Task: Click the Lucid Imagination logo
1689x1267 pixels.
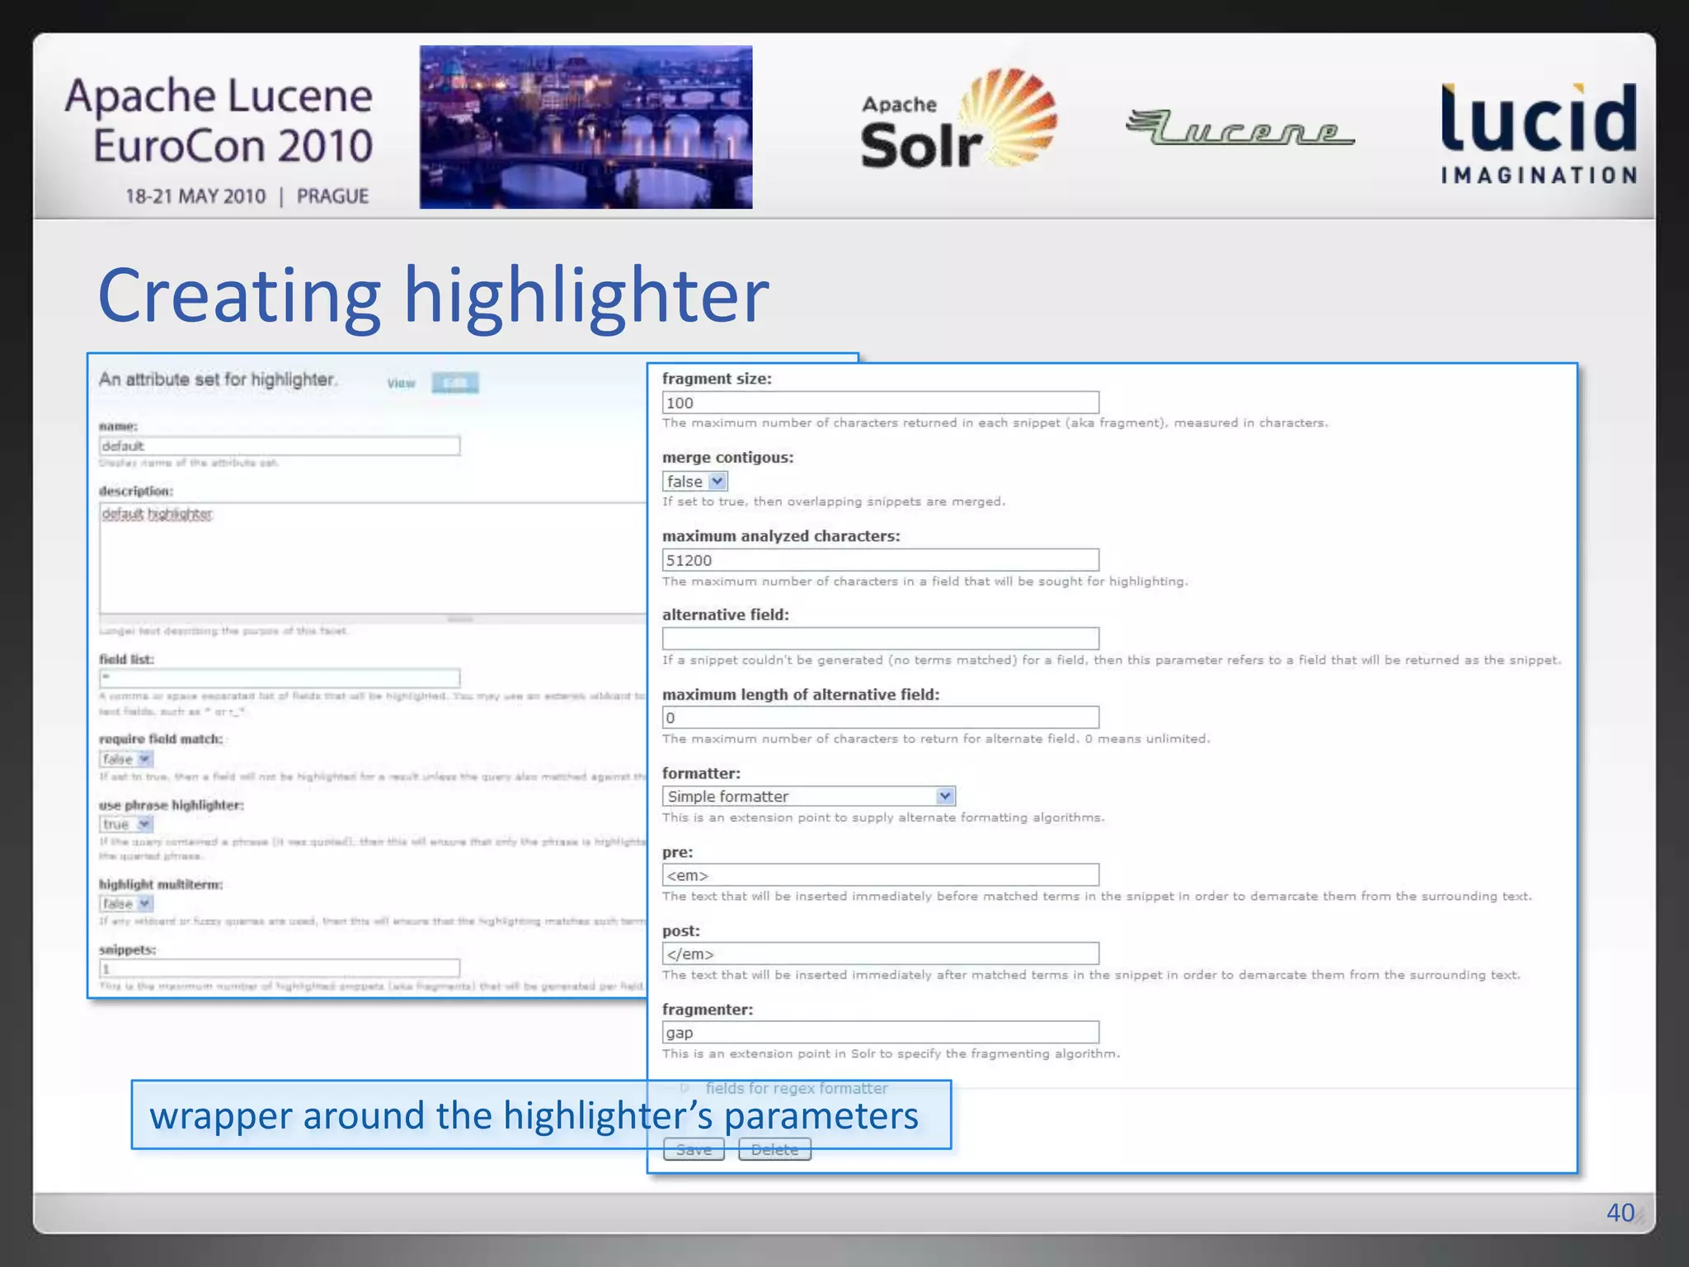Action: pyautogui.click(x=1539, y=134)
